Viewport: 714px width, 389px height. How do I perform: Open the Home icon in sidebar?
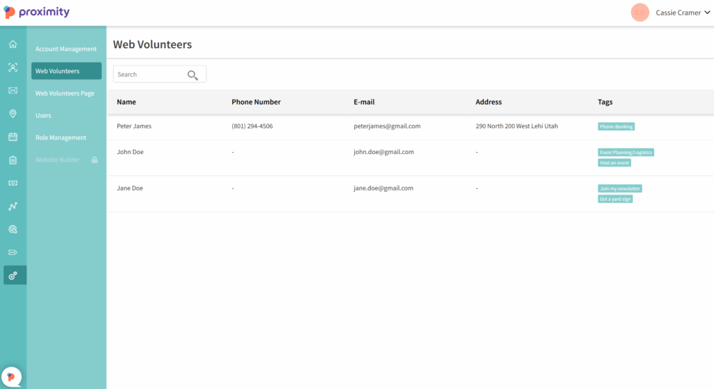click(x=13, y=45)
